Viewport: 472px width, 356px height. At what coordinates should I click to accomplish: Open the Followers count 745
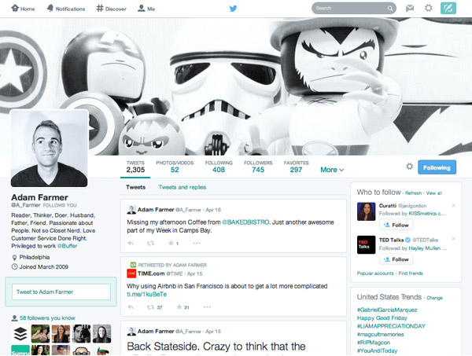pyautogui.click(x=258, y=167)
